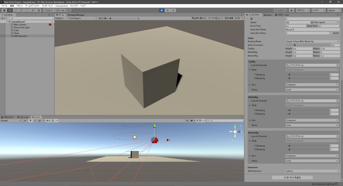Lock the Hierarchy panel
Image resolution: width=343 pixels, height=186 pixels.
click(49, 15)
